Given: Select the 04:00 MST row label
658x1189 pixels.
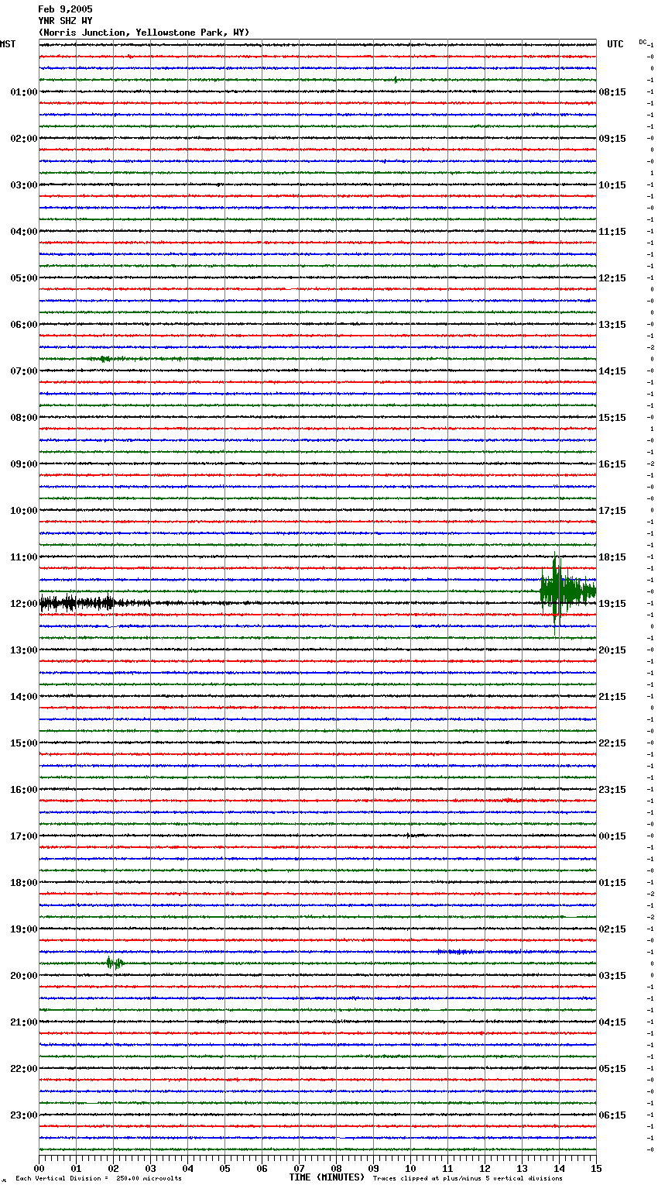Looking at the screenshot, I should click(x=24, y=232).
